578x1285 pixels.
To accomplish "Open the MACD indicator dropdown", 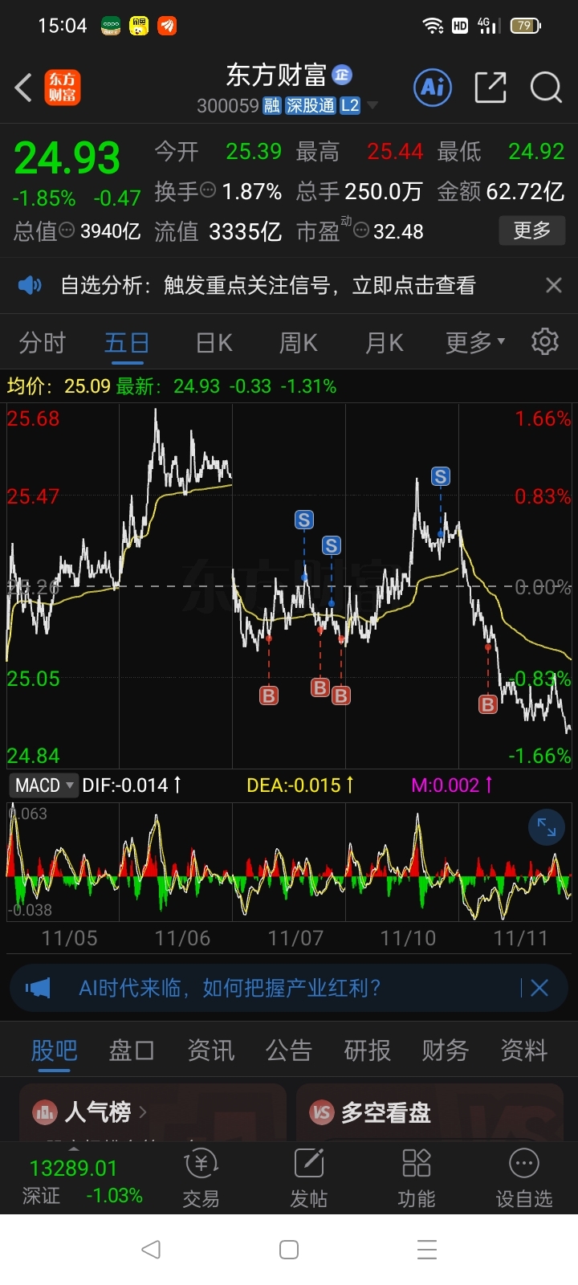I will pos(43,785).
